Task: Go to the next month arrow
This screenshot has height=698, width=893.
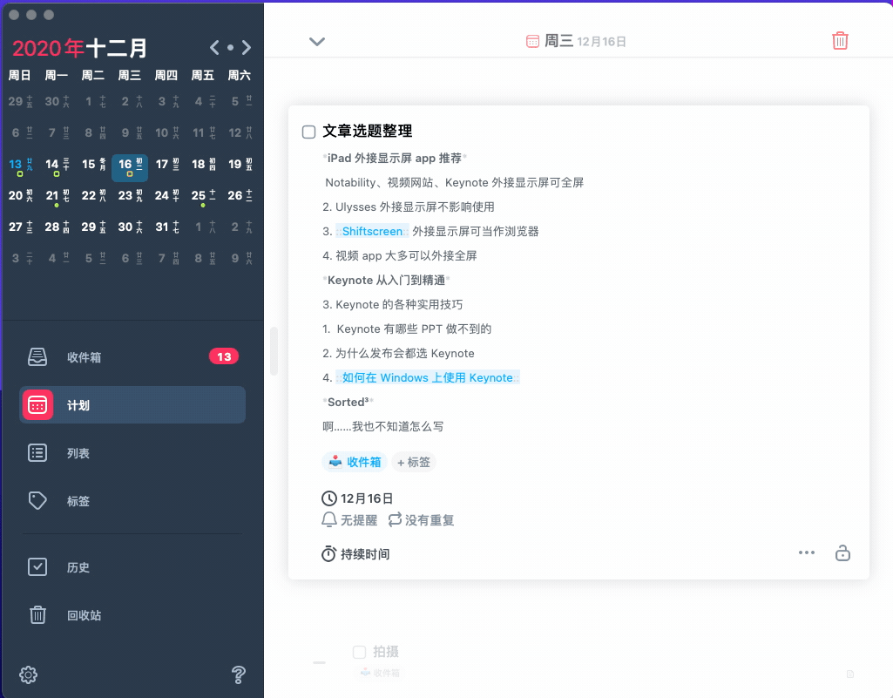Action: coord(246,48)
